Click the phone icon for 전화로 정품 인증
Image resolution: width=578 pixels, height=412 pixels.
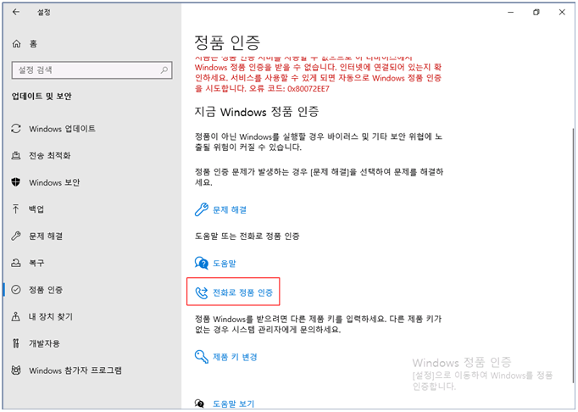click(201, 292)
